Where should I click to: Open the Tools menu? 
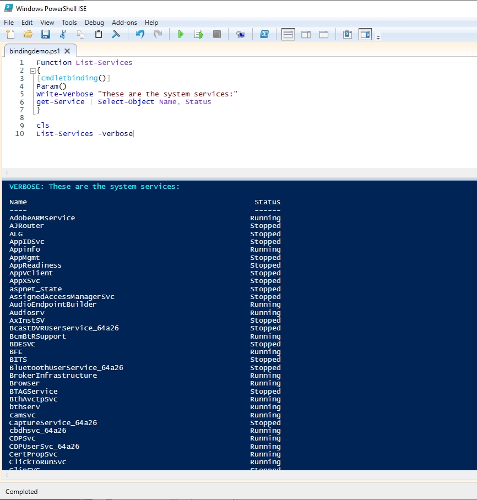tap(69, 23)
